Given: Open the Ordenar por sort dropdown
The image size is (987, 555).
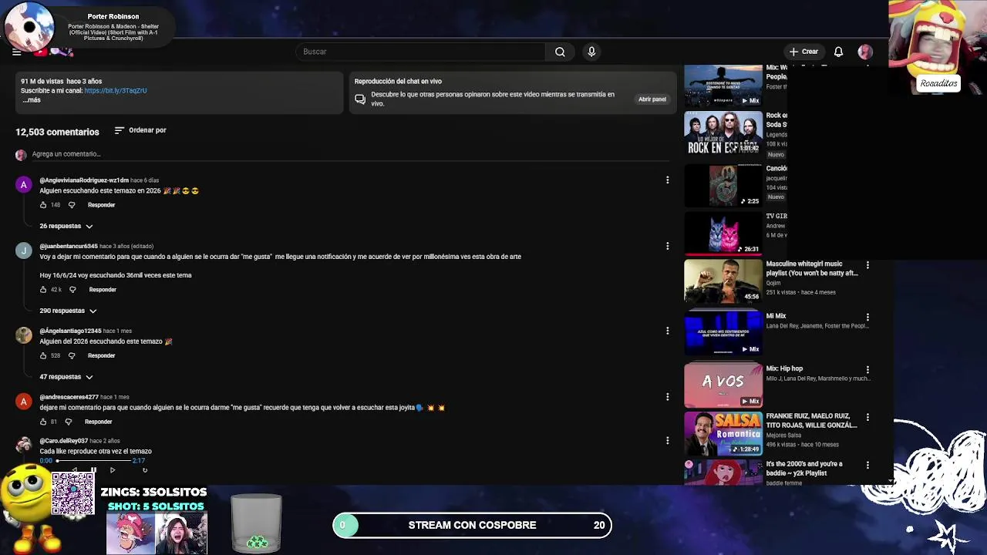Looking at the screenshot, I should coord(140,130).
